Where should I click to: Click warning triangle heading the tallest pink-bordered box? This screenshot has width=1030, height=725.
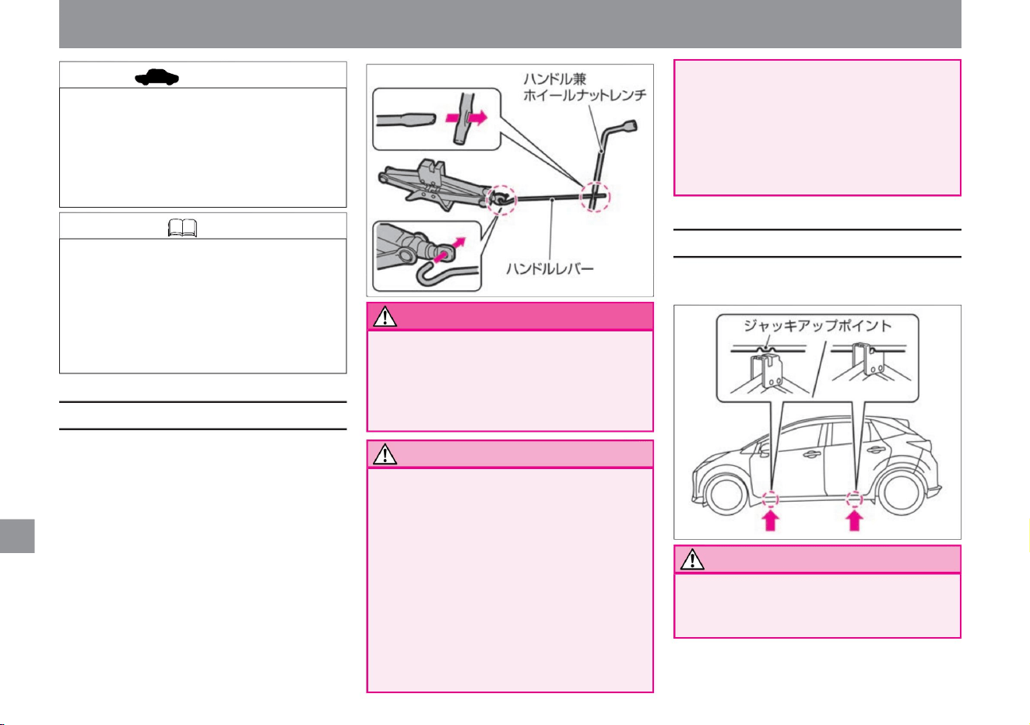click(x=385, y=454)
